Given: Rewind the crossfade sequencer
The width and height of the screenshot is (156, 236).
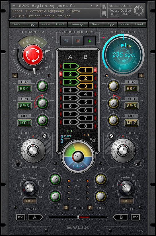Looking at the screenshot, I should [66, 41].
